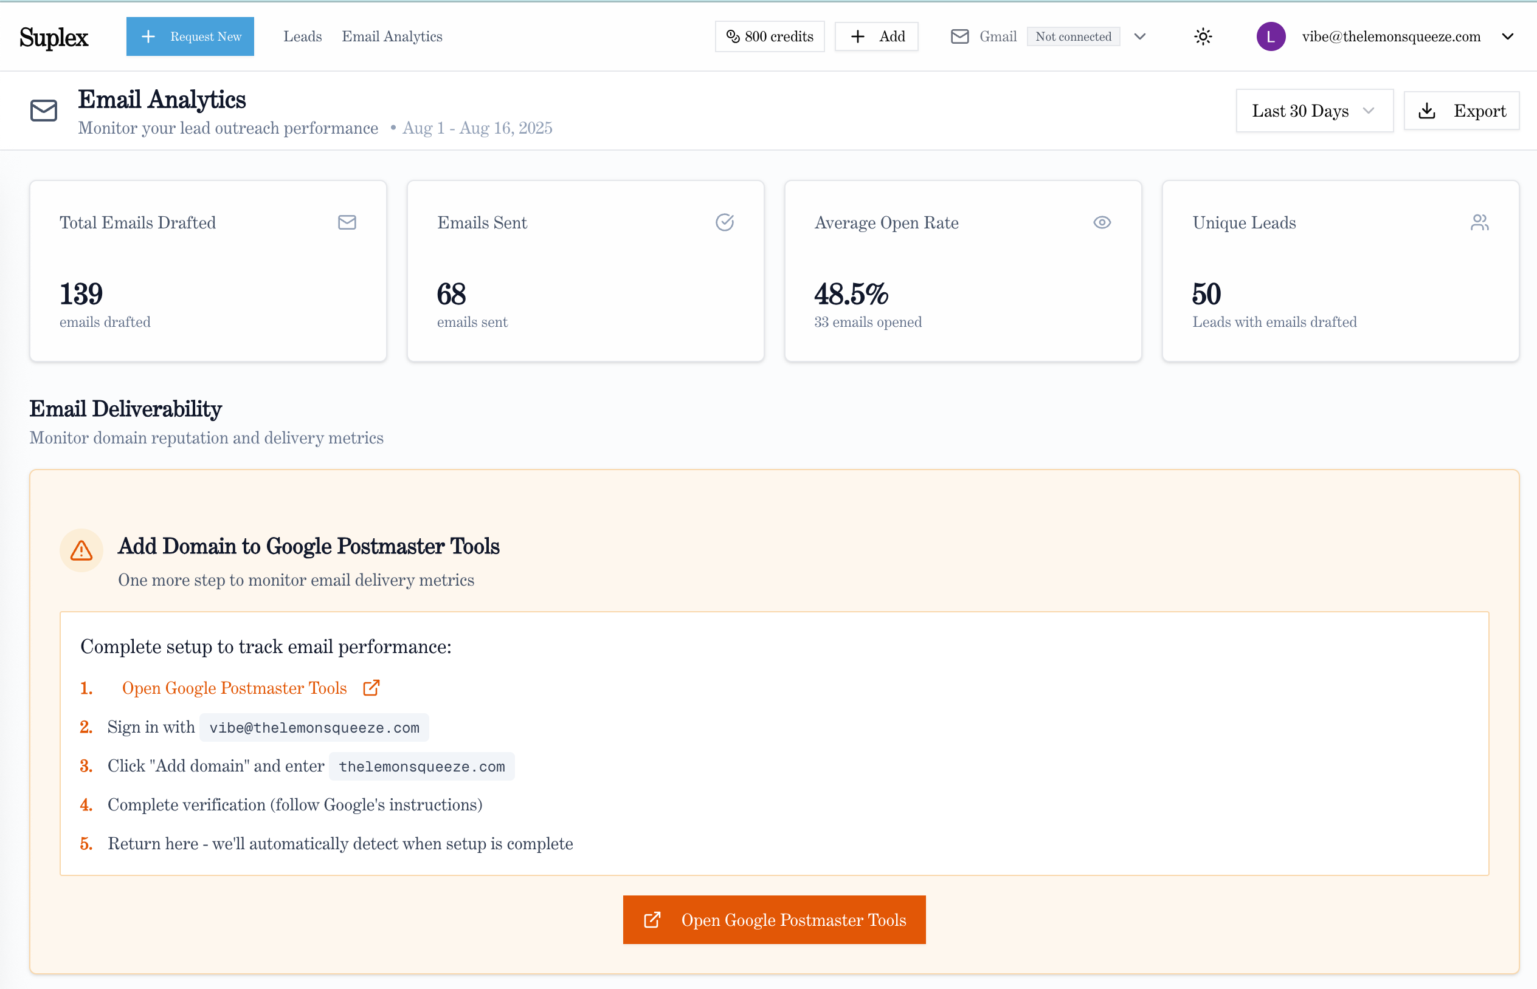Click the check circle icon on Emails Sent card
The image size is (1537, 989).
tap(724, 223)
